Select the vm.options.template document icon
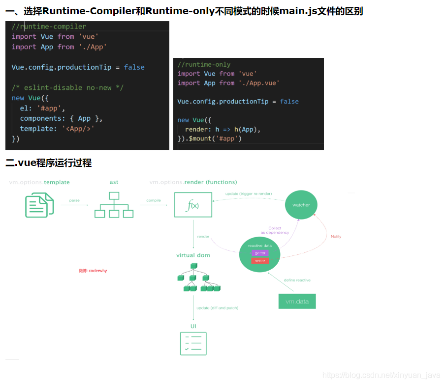Image resolution: width=445 pixels, height=384 pixels. 39,205
